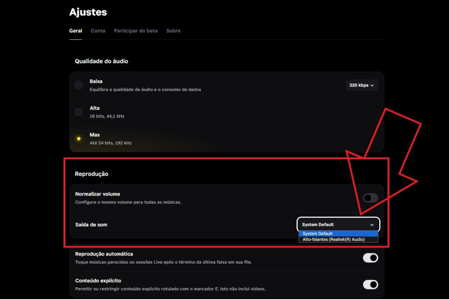Click the Saída de som label
This screenshot has width=449, height=299.
(91, 225)
